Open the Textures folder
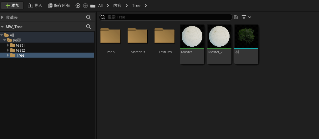 165,36
